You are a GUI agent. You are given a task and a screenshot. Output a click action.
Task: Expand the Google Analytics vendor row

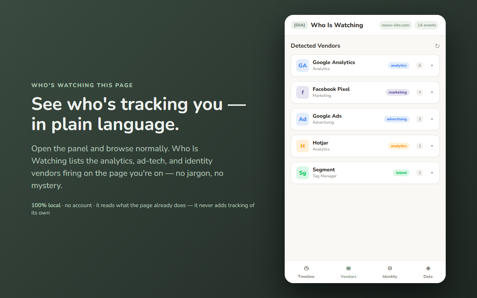pos(432,66)
